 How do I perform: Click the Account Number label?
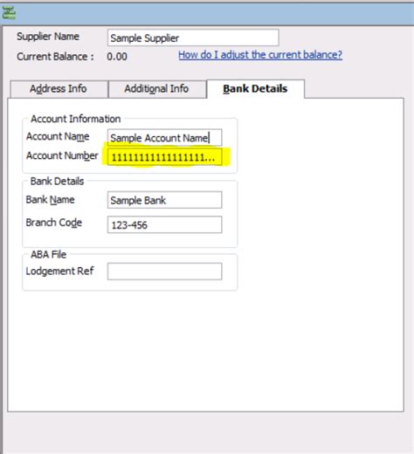(x=62, y=155)
